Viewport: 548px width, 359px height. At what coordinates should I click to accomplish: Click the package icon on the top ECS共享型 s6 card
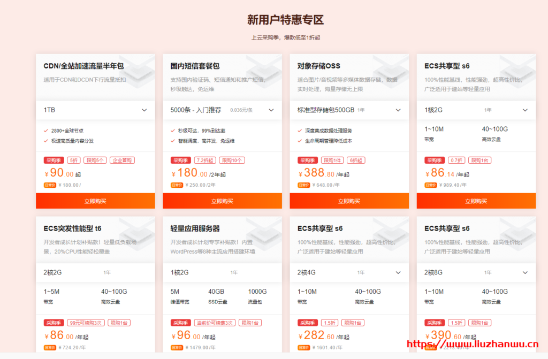516,75
